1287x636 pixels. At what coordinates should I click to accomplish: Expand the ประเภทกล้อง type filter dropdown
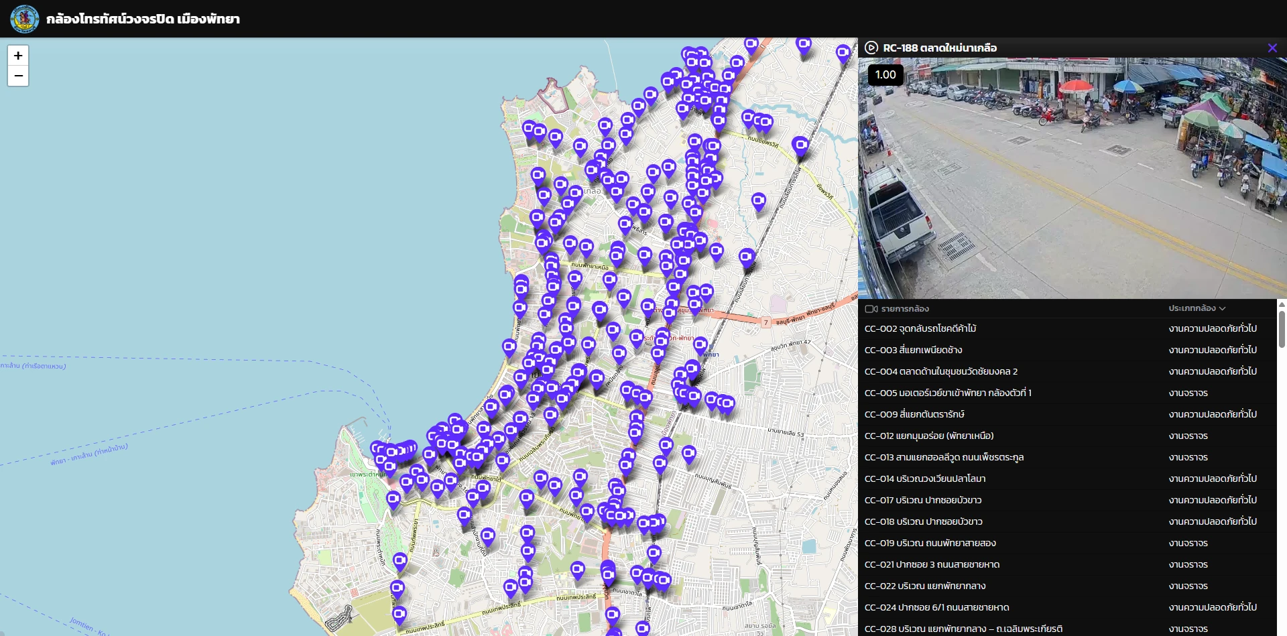1192,308
